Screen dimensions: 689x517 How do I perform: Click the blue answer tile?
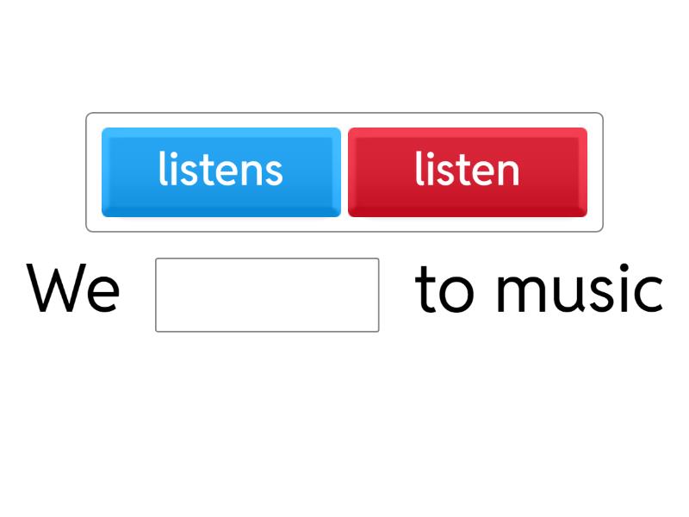tap(221, 171)
